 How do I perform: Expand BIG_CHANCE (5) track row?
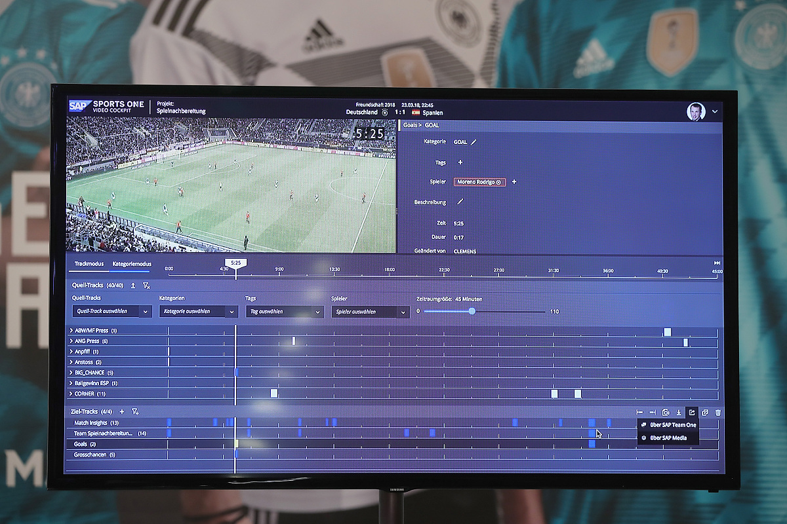pos(71,373)
